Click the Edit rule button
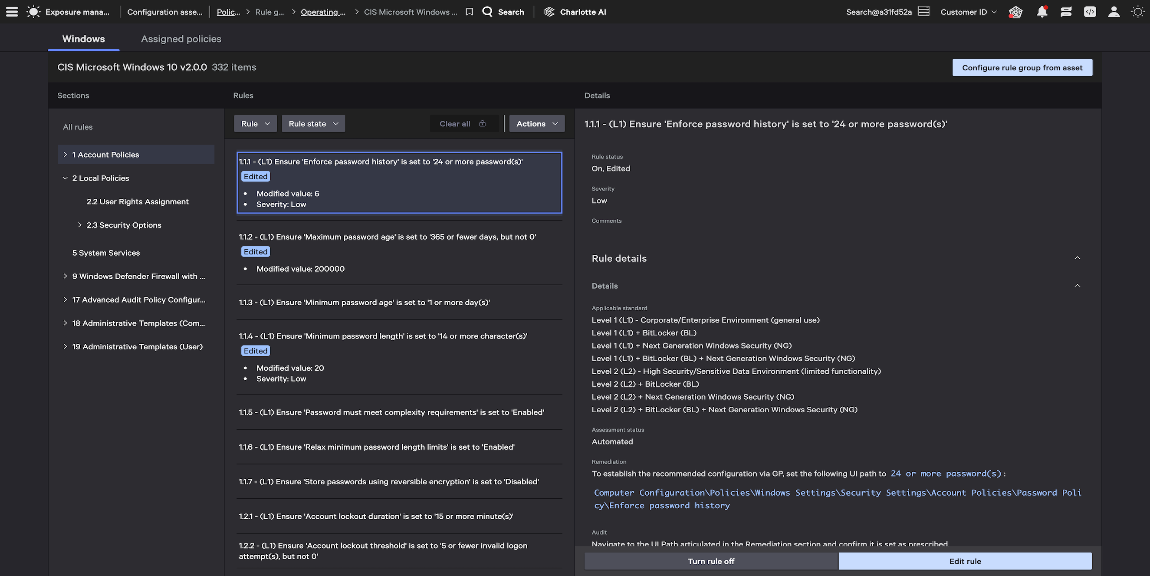This screenshot has width=1150, height=576. pos(965,561)
